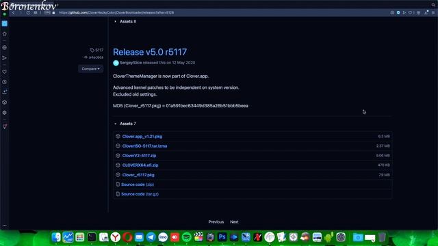Expand the Assets 8 section
438x246 pixels.
[x=125, y=21]
